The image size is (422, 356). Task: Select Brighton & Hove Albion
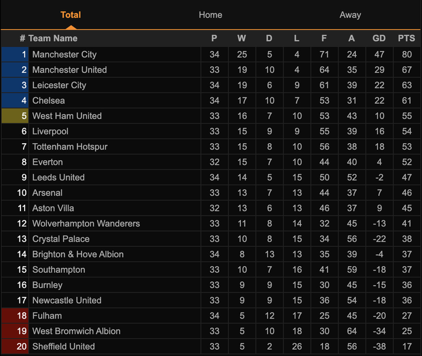coord(78,255)
